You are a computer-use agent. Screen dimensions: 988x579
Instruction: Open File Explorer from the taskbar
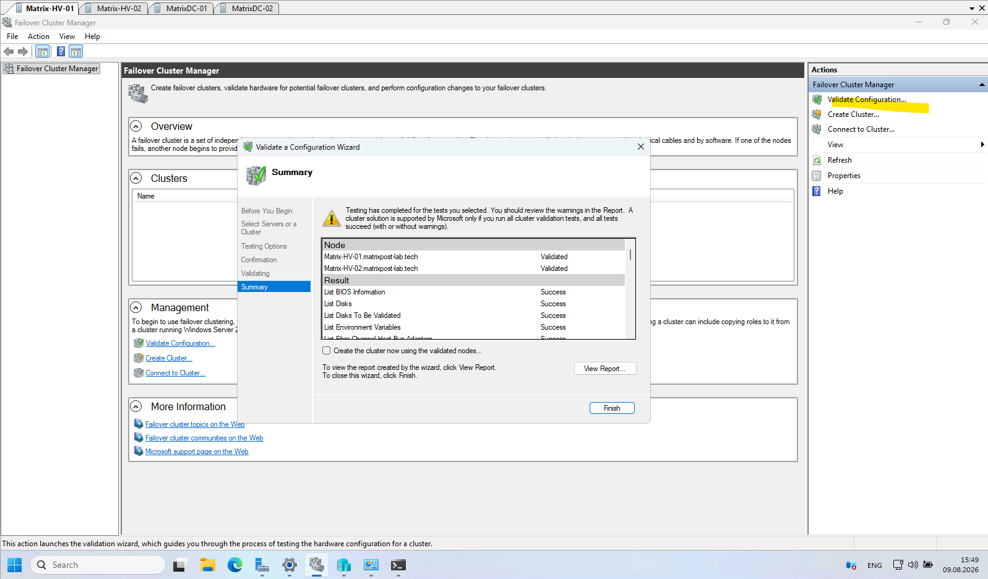[207, 565]
